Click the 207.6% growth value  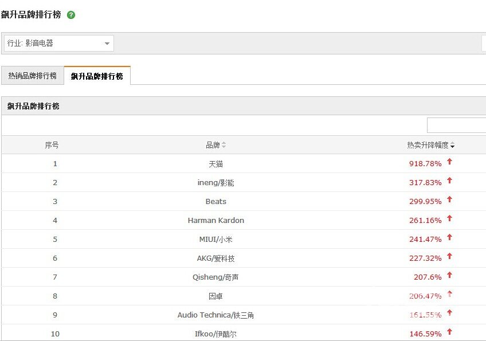[x=428, y=277]
